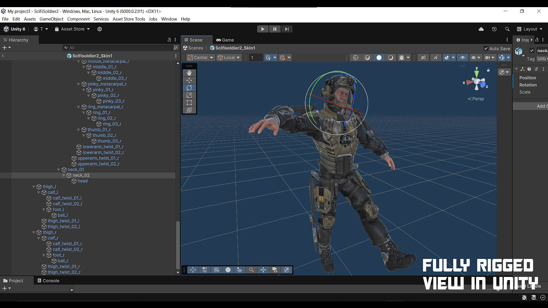The height and width of the screenshot is (308, 548).
Task: Open the GameObject menu
Action: (51, 19)
